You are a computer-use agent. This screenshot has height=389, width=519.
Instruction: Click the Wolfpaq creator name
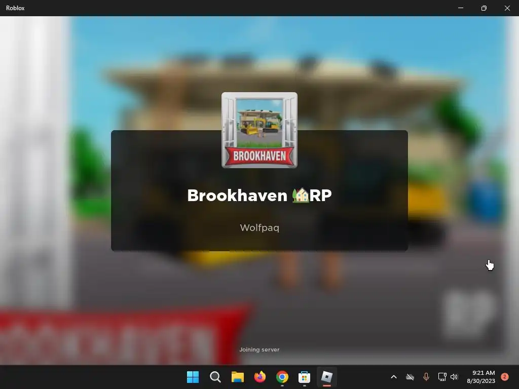[x=259, y=227]
